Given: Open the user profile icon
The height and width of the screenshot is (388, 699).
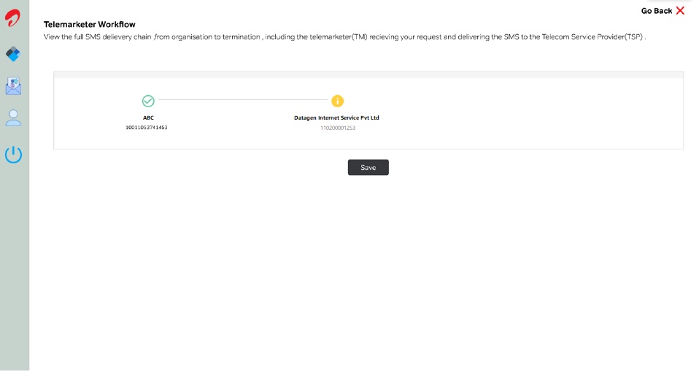Looking at the screenshot, I should [x=13, y=118].
